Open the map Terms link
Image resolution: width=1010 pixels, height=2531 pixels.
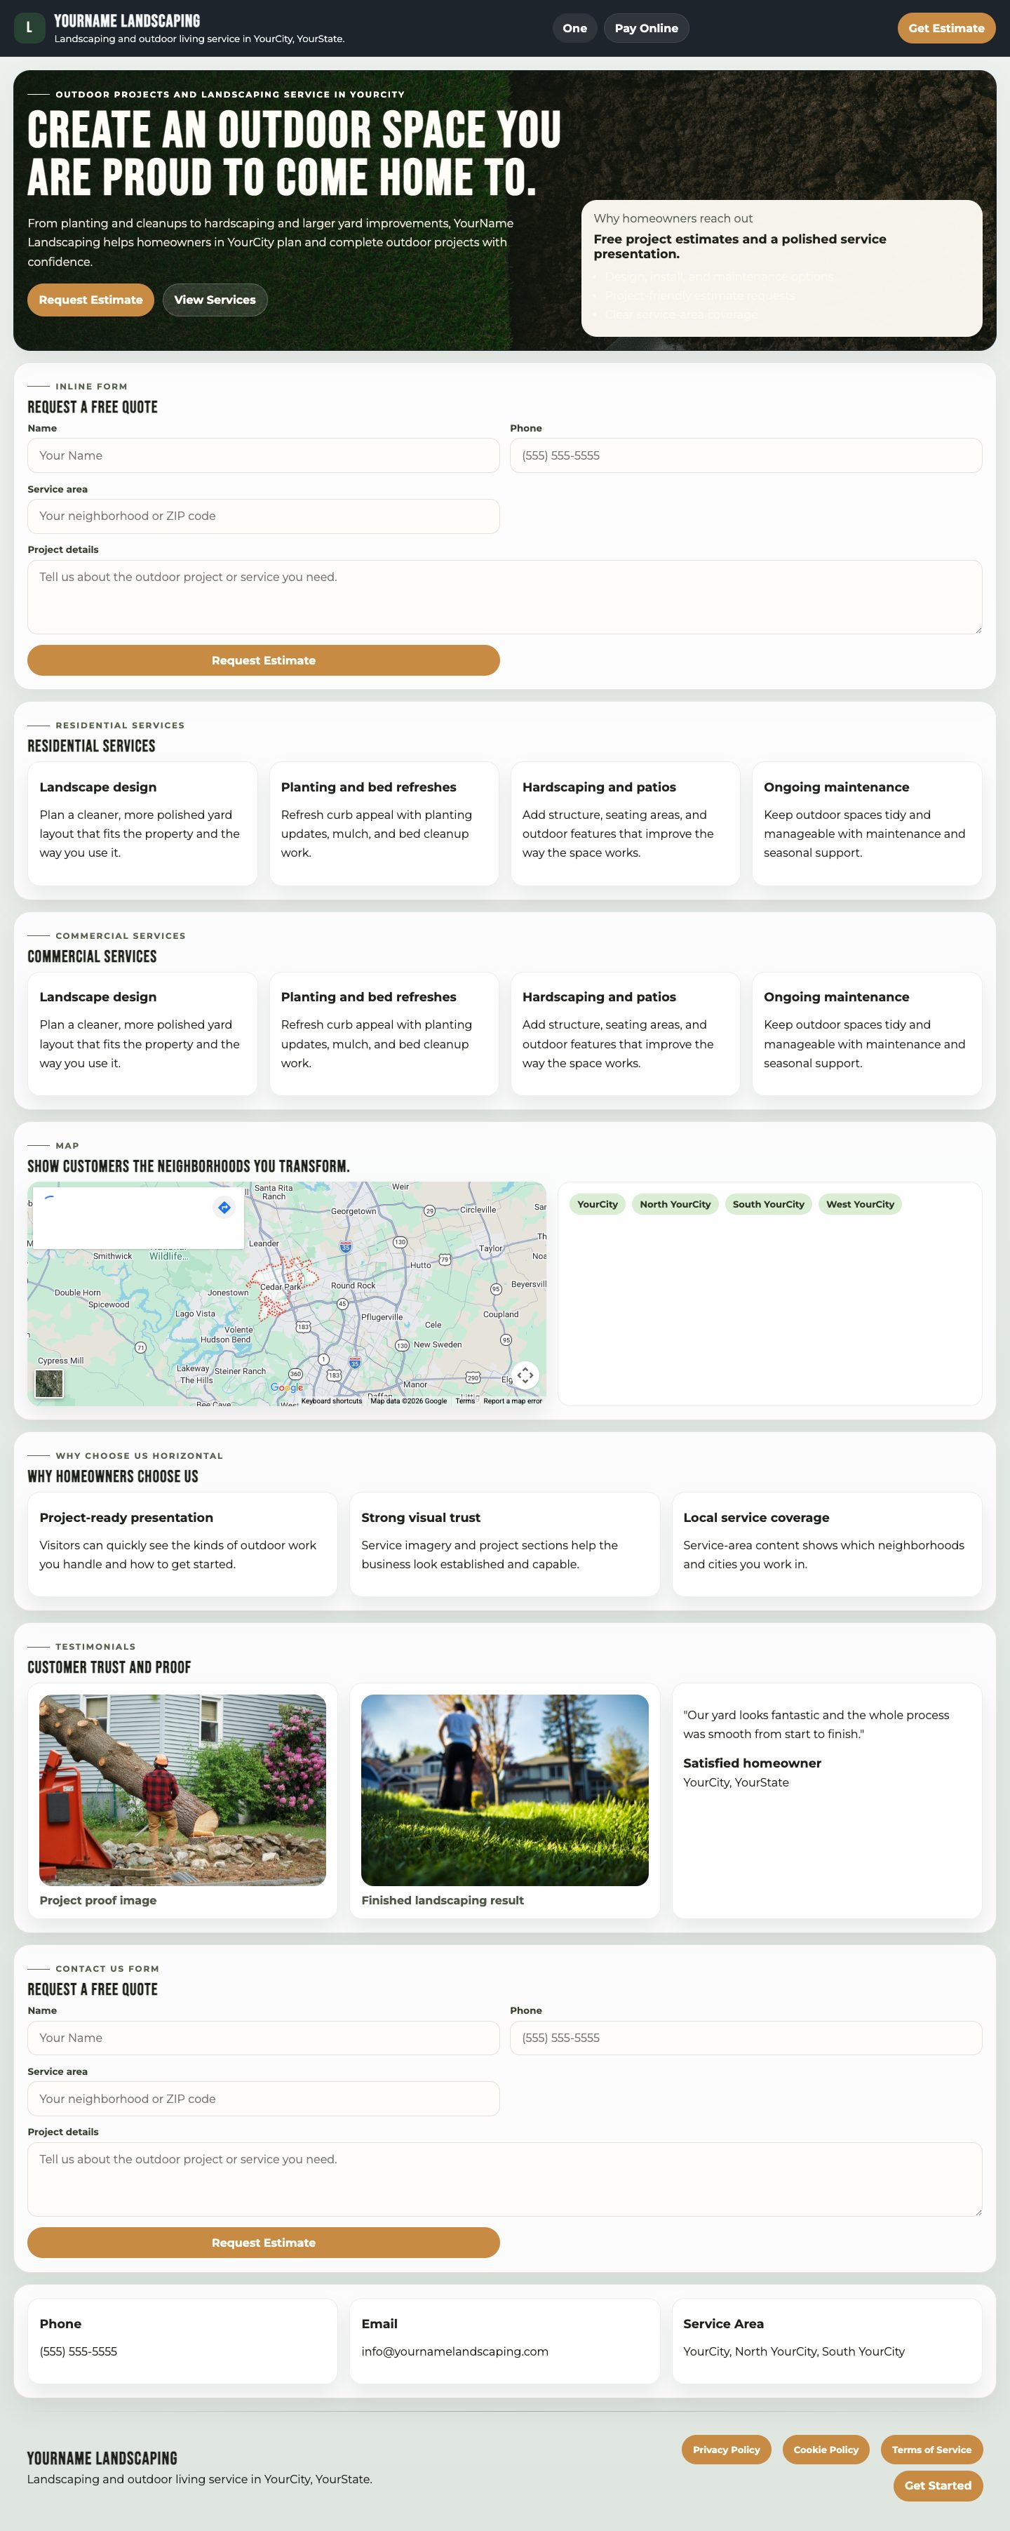pyautogui.click(x=465, y=1401)
